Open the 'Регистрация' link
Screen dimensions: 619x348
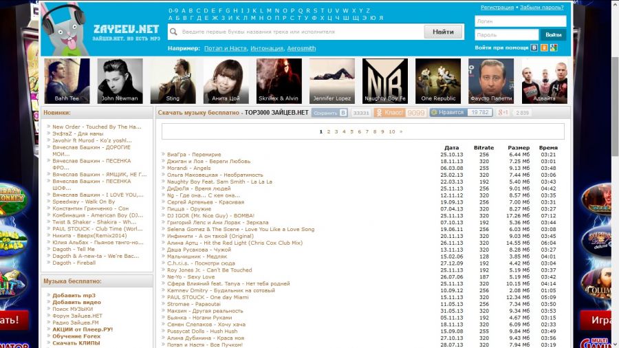[x=497, y=7]
